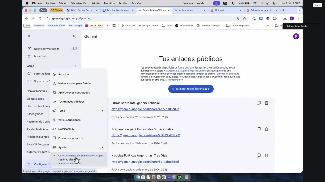The image size is (325, 182).
Task: Open Aplicaciones conectadas menu entry
Action: click(78, 93)
